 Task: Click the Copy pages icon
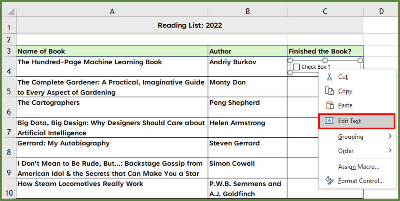pyautogui.click(x=330, y=91)
